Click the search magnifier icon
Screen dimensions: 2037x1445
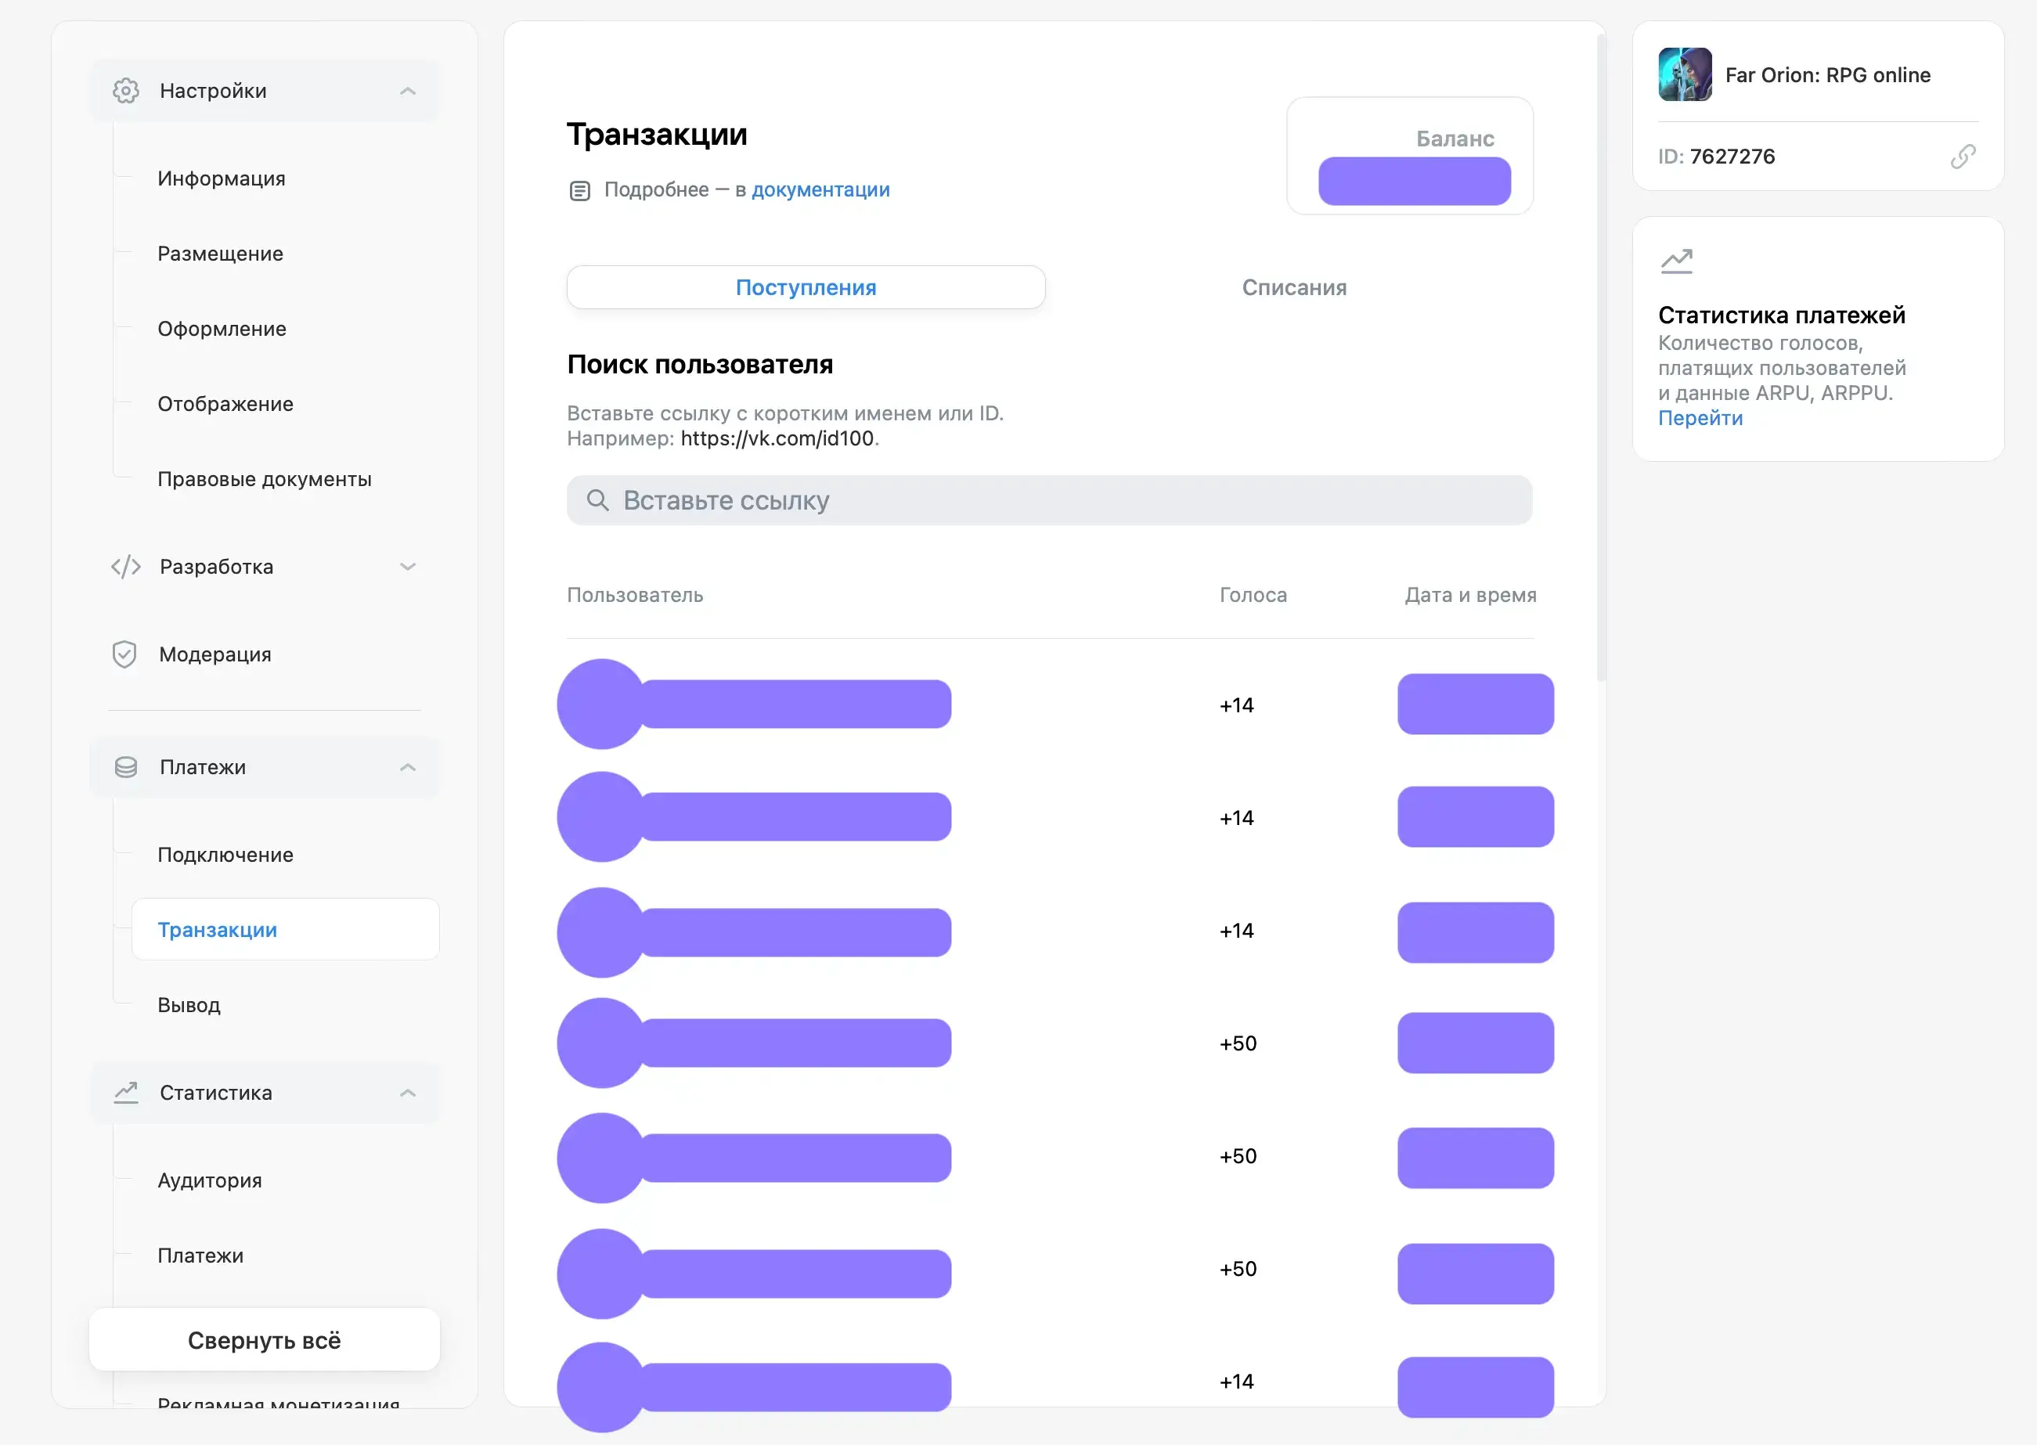pos(597,501)
